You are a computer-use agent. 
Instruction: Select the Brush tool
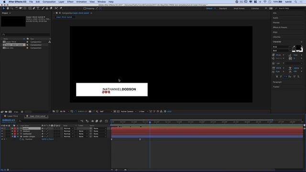point(43,9)
